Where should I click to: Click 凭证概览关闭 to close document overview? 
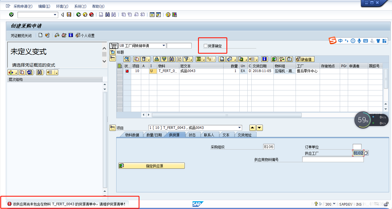pyautogui.click(x=21, y=36)
